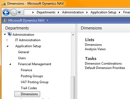
Task: Click the Departments pane scroll up arrow
Action: (x=73, y=35)
